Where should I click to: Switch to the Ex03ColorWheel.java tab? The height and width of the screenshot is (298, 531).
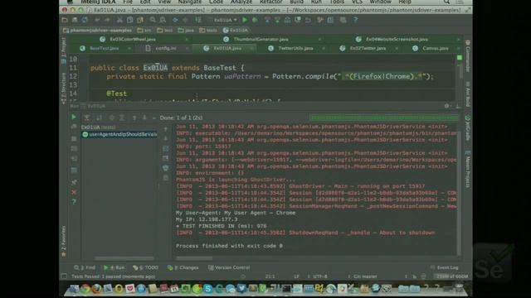tap(133, 39)
